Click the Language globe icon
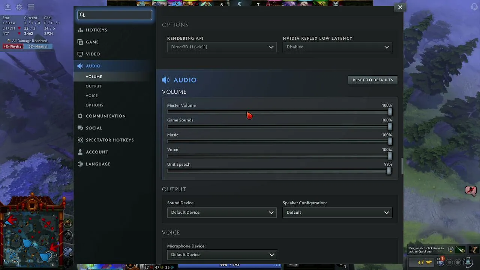 80,164
